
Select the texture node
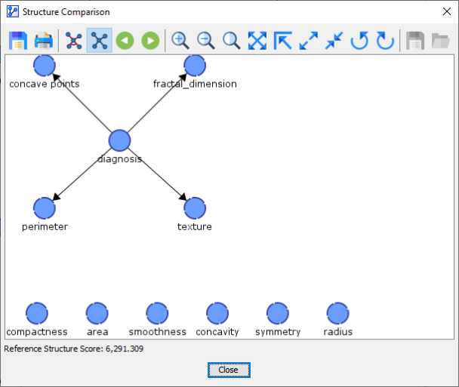click(195, 208)
